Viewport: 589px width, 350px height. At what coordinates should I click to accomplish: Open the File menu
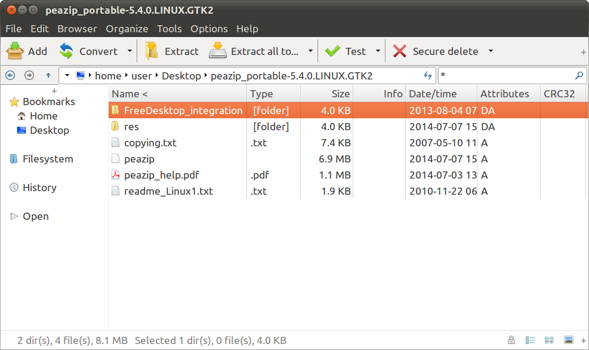(x=14, y=29)
